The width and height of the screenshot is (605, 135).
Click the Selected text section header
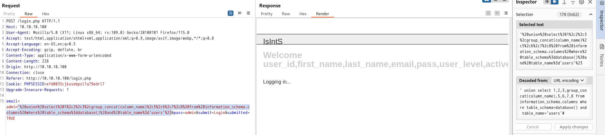(554, 24)
